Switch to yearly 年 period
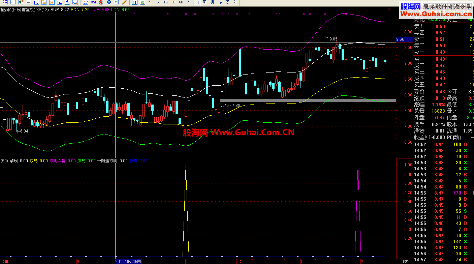 (235, 2)
